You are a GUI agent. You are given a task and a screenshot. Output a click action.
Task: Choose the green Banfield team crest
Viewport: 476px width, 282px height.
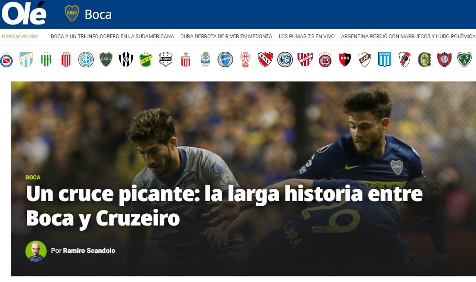click(x=46, y=59)
